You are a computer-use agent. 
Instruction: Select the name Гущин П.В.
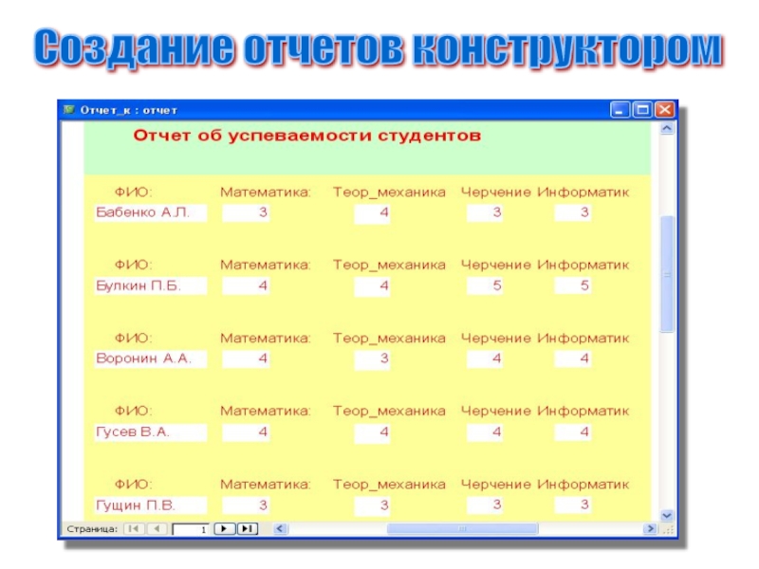click(151, 505)
